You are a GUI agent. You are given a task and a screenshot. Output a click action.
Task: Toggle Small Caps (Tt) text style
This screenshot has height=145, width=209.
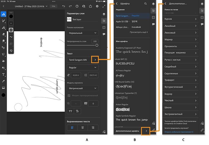(77, 111)
